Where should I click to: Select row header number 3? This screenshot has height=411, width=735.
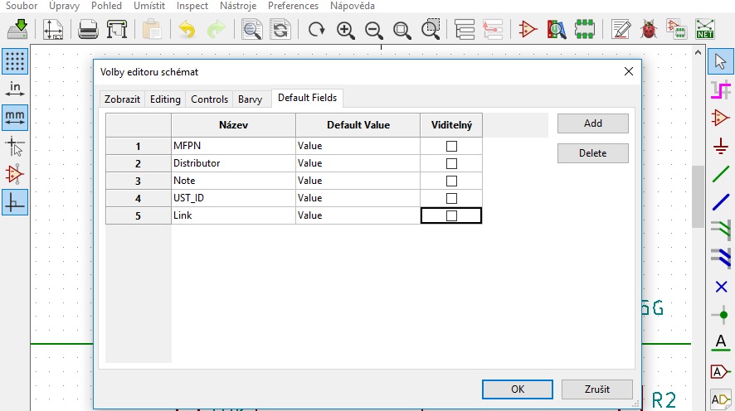tap(138, 181)
